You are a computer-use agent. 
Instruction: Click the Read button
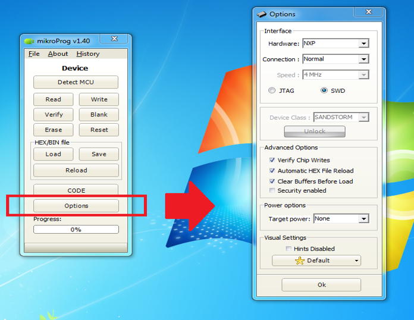54,99
